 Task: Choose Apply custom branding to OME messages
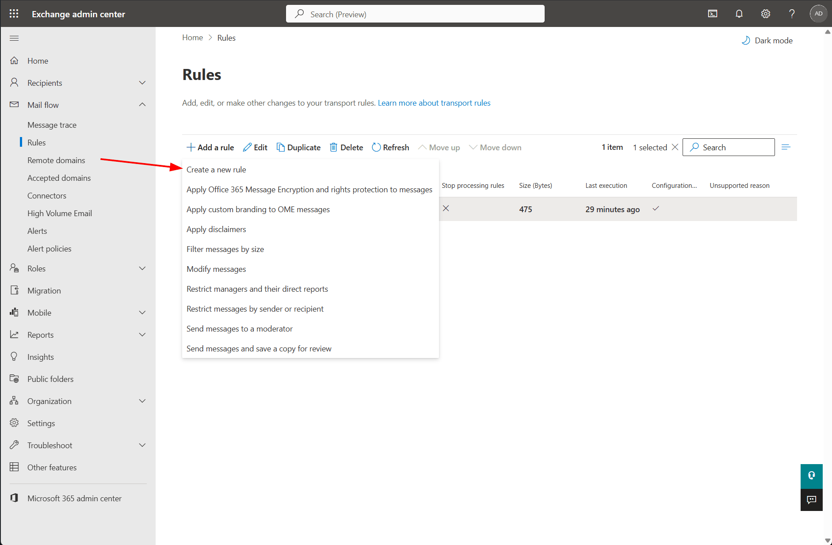(x=310, y=210)
